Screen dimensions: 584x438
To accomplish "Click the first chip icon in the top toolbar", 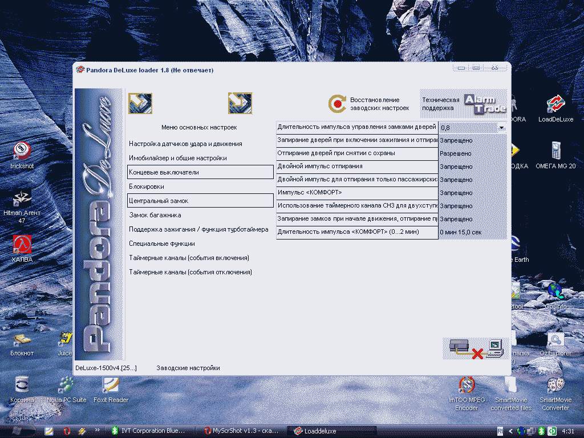I will (x=140, y=103).
